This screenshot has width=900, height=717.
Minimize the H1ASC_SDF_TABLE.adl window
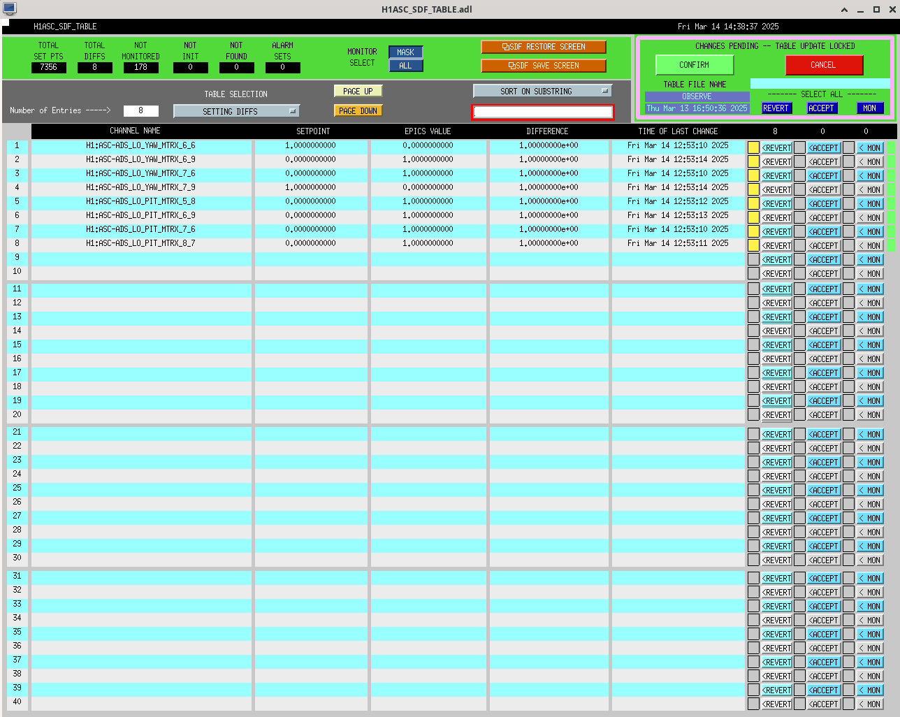(860, 9)
